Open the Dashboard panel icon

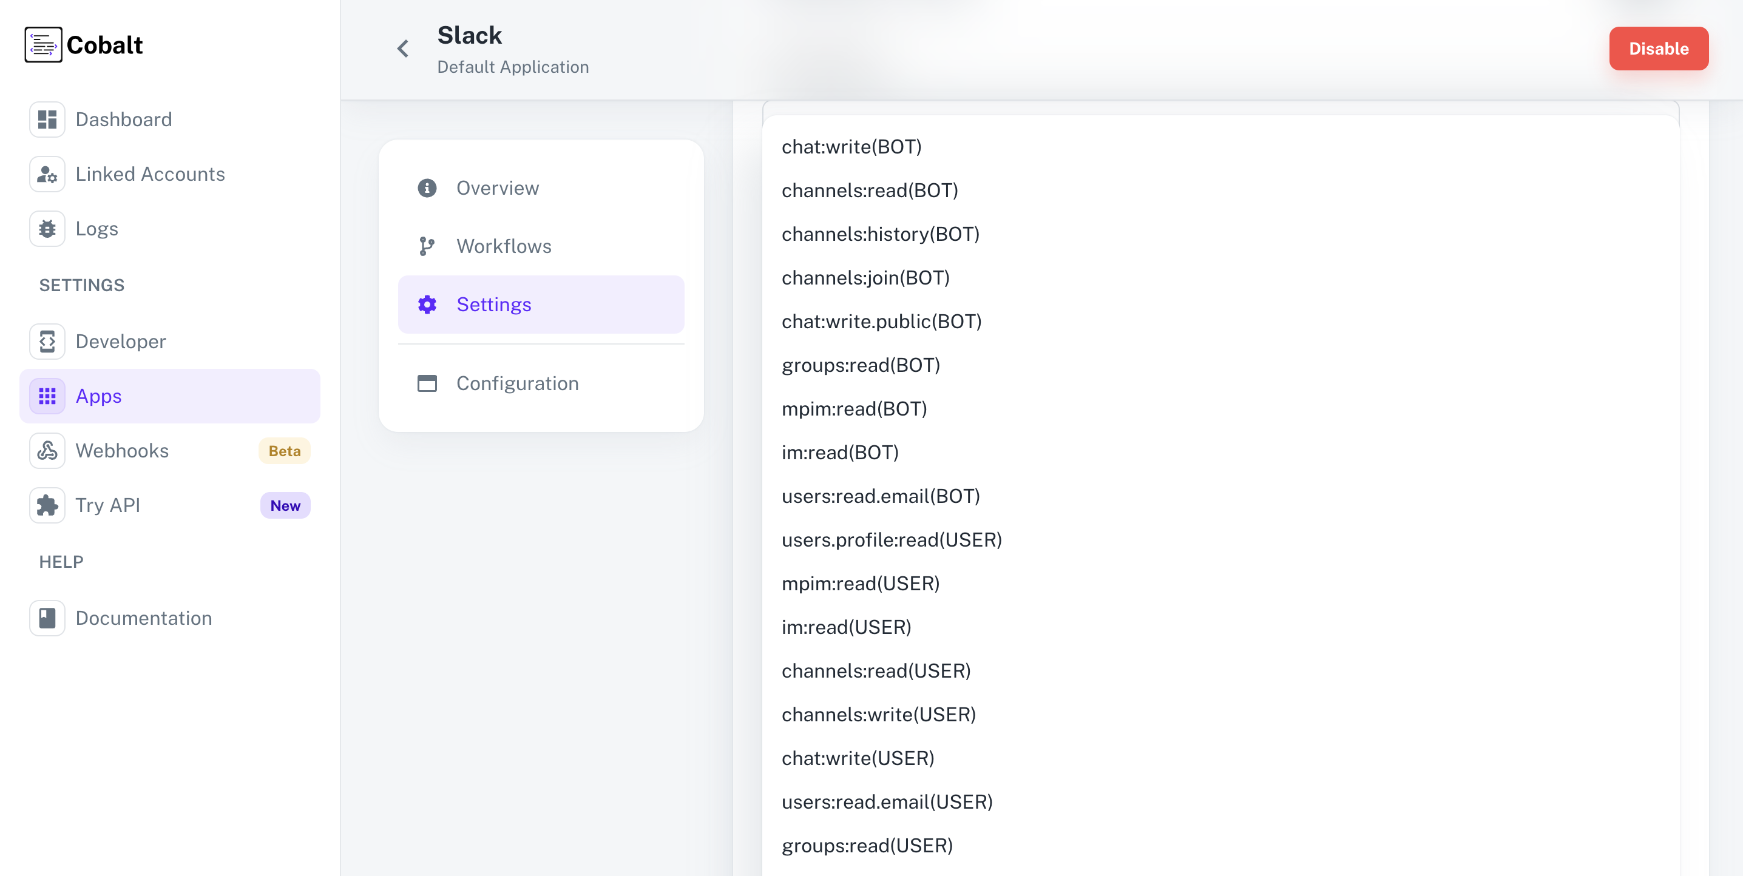pos(47,119)
